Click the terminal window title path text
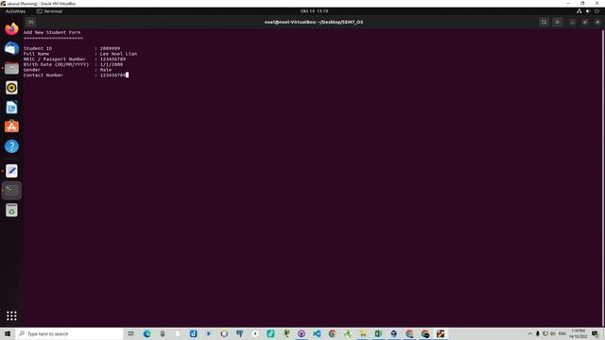Screen dimensions: 605x340 [314, 22]
